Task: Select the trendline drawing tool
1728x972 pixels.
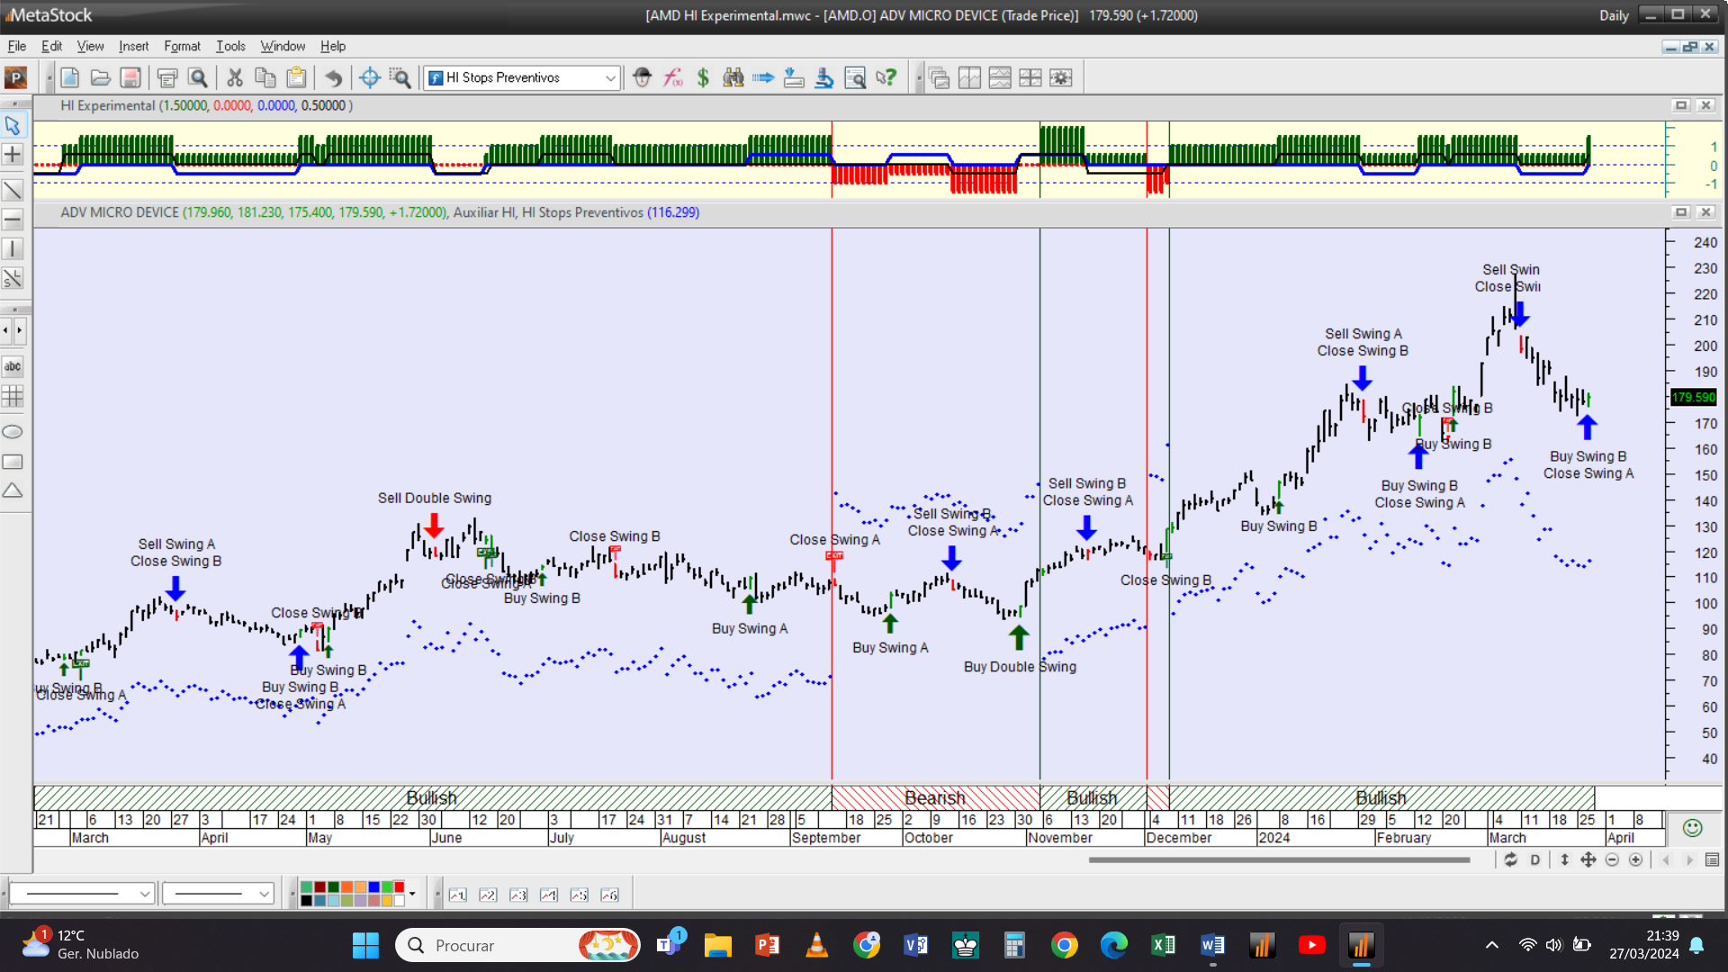Action: 13,190
